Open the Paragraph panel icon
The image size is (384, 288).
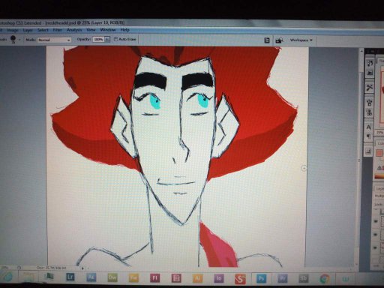click(369, 136)
